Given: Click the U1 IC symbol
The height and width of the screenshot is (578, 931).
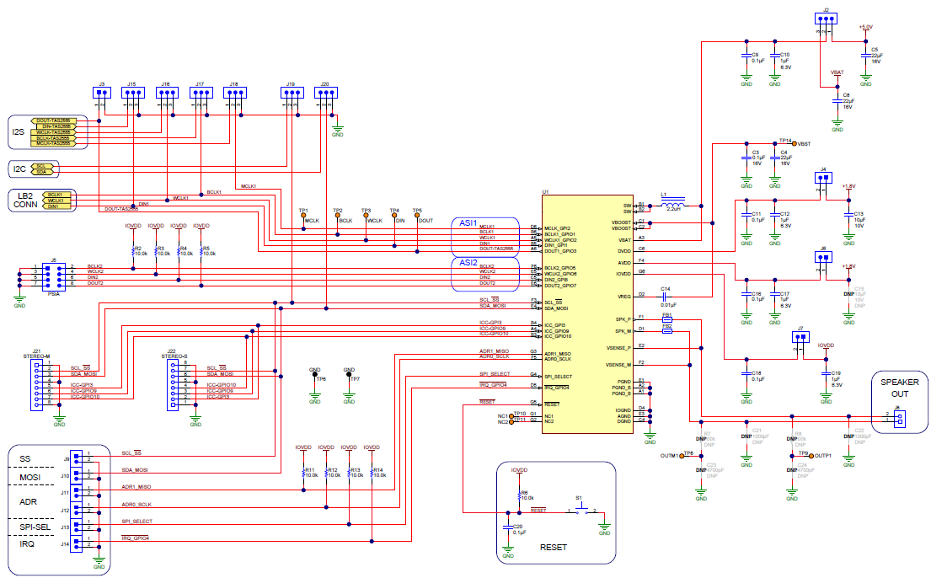Looking at the screenshot, I should tap(586, 312).
